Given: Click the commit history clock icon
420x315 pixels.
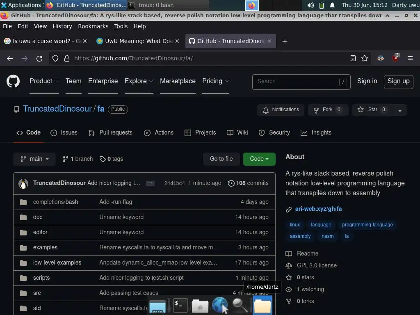Looking at the screenshot, I should (231, 183).
